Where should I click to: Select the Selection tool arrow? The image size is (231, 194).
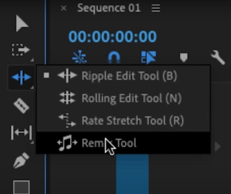click(x=20, y=24)
